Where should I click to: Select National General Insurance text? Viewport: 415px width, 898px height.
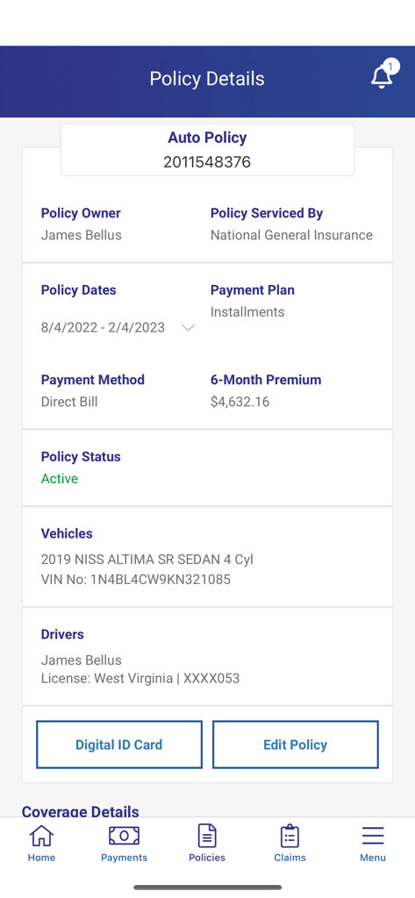pyautogui.click(x=291, y=235)
